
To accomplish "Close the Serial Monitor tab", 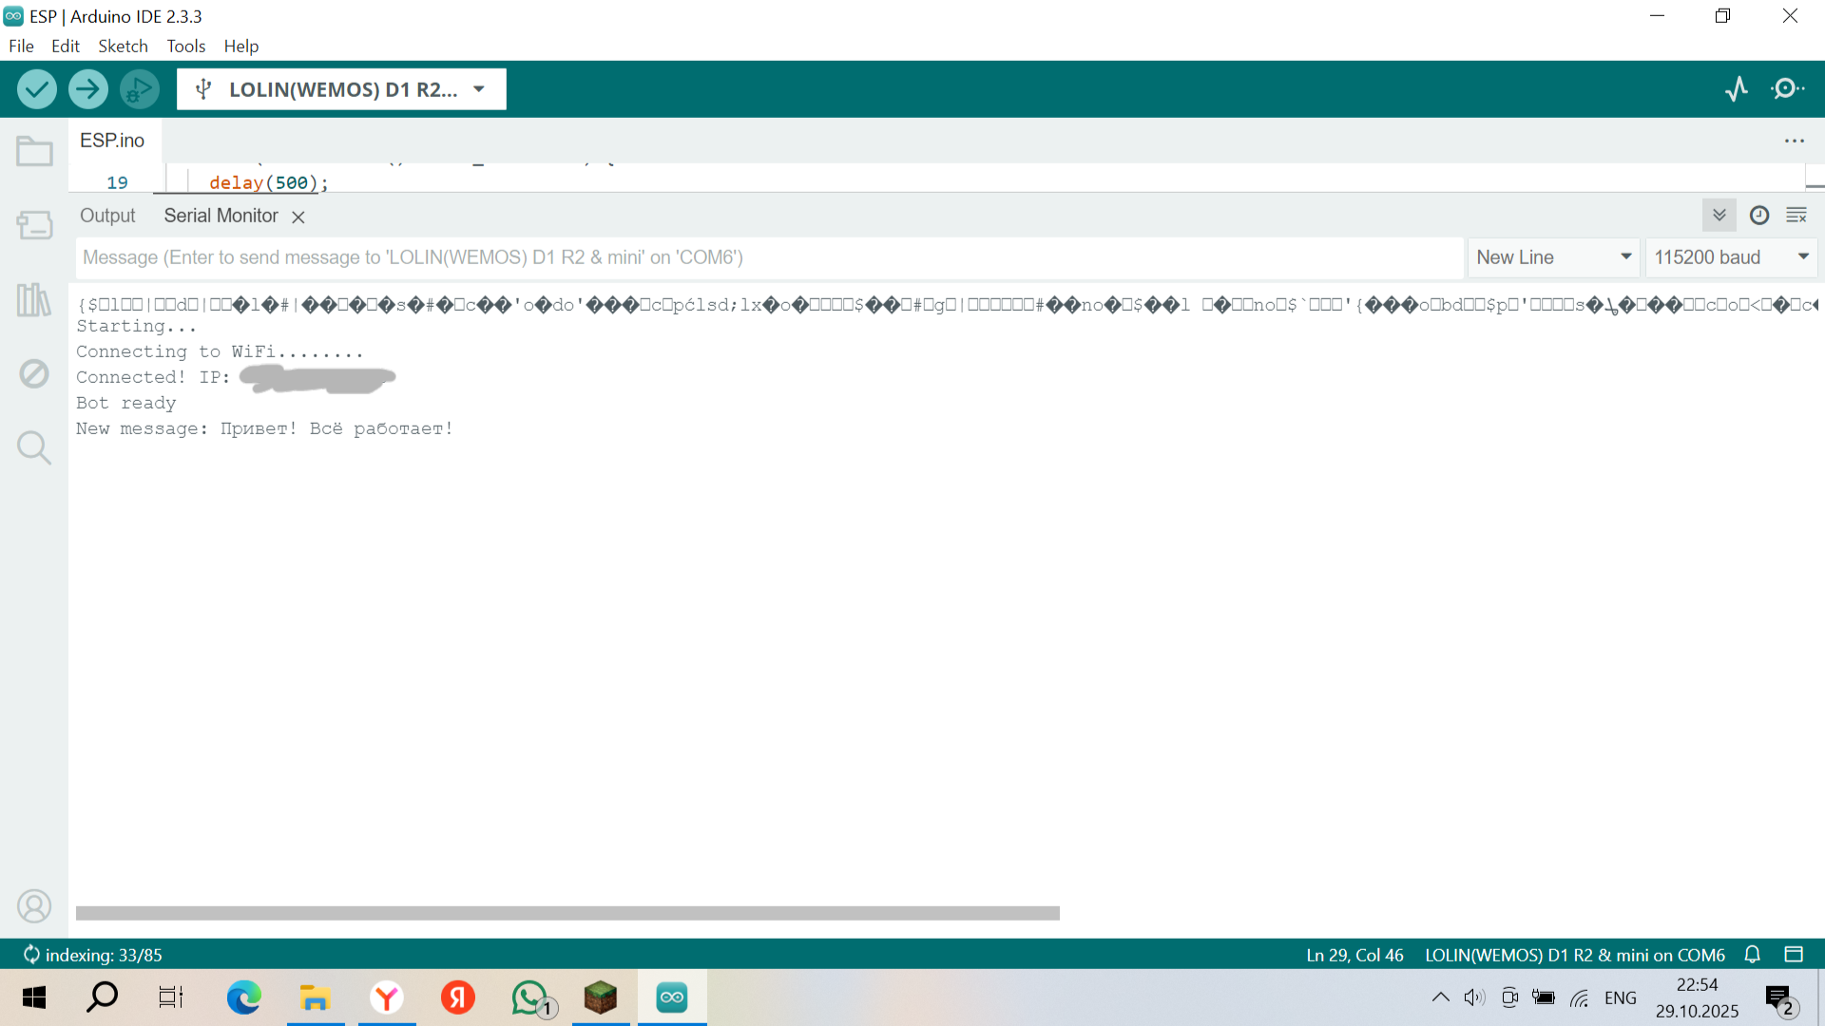I will (x=298, y=217).
